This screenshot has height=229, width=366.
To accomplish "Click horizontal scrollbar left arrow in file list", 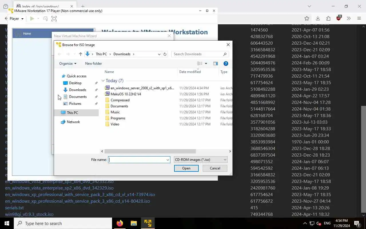I will click(x=102, y=151).
